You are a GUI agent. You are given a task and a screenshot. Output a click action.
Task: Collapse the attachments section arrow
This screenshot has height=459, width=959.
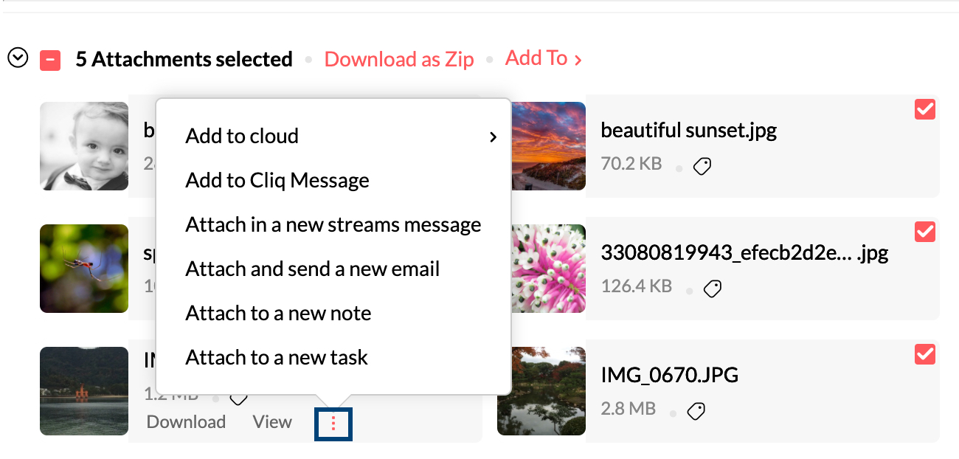[18, 58]
